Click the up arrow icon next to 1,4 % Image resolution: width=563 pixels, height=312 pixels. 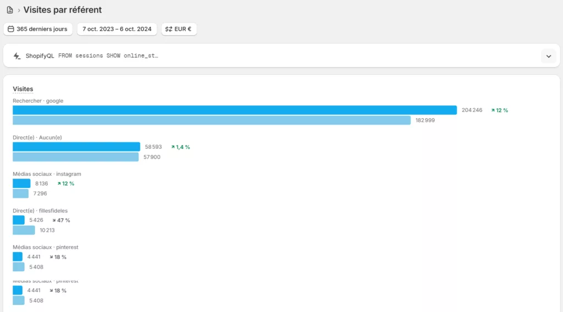pyautogui.click(x=173, y=147)
